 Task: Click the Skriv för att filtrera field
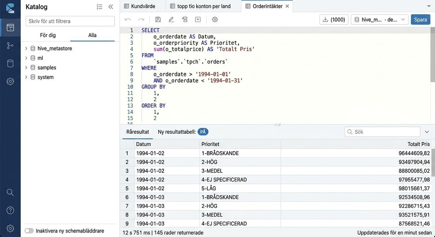click(x=70, y=21)
